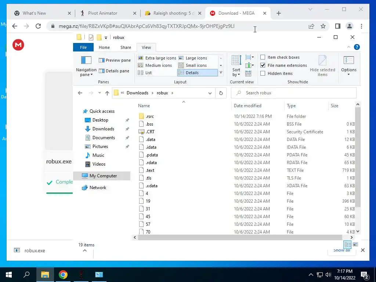Click Hide selected items
The image size is (376, 282).
(322, 66)
